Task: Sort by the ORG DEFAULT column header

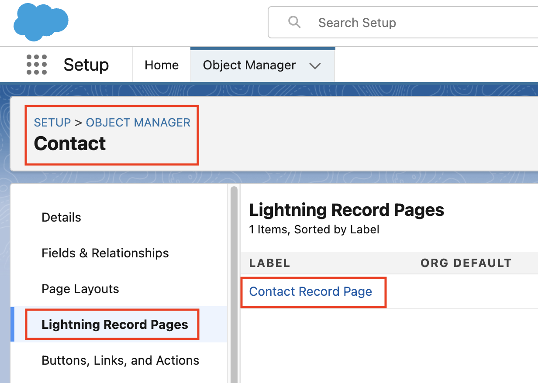Action: click(466, 263)
